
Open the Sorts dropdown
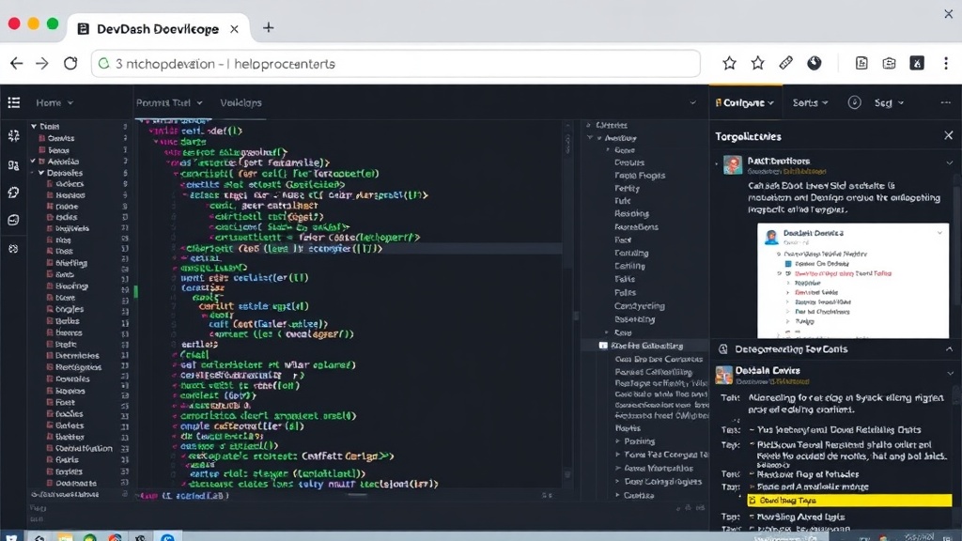(810, 102)
